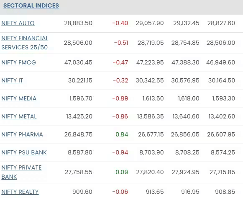Select NIFTY METAL low value 13,402.60
This screenshot has width=243, height=198.
[222, 116]
